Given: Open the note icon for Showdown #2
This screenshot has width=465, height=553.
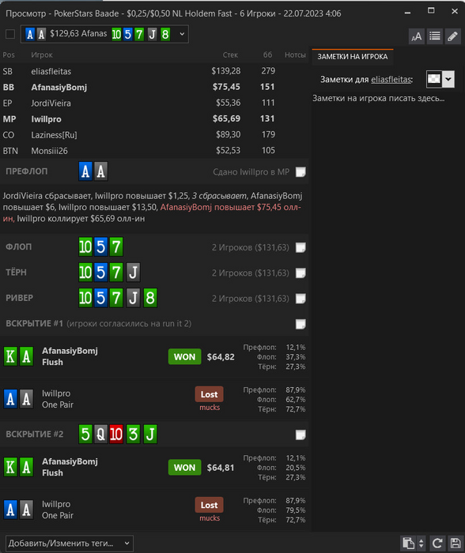Looking at the screenshot, I should pyautogui.click(x=301, y=434).
